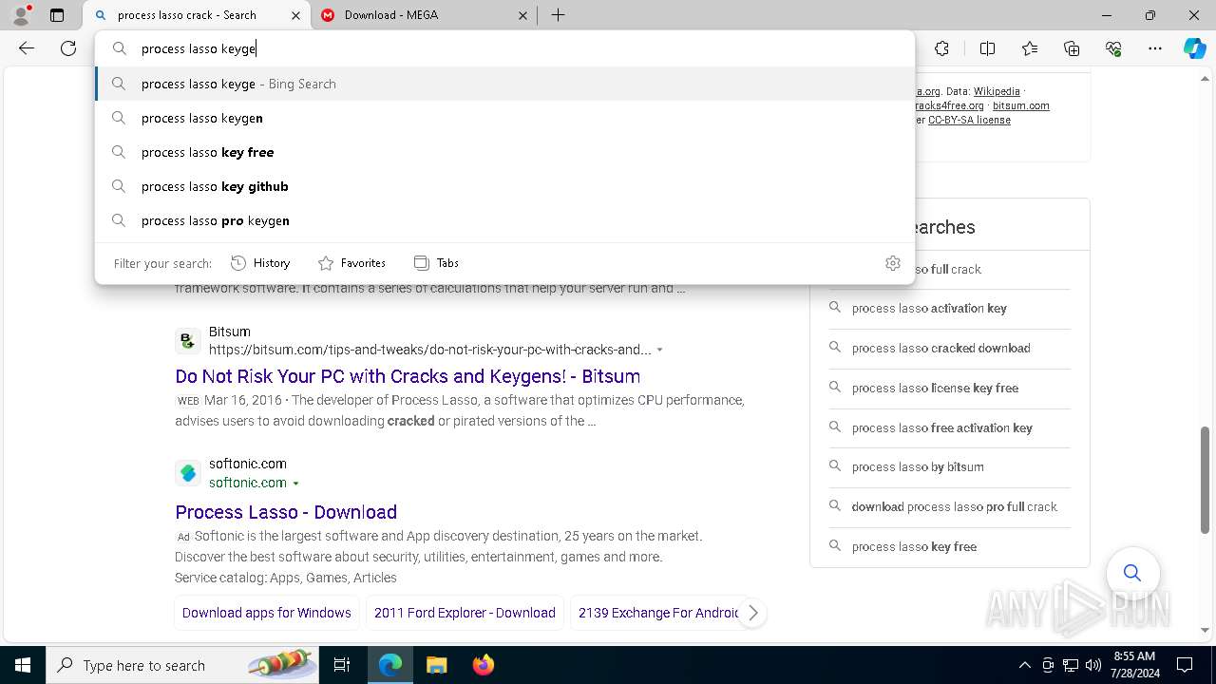This screenshot has width=1216, height=684.
Task: Open the Copilot sidebar icon
Action: pos(1194,48)
